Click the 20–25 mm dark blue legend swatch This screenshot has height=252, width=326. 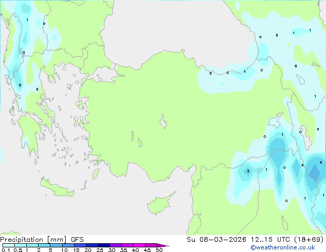[x=92, y=245]
